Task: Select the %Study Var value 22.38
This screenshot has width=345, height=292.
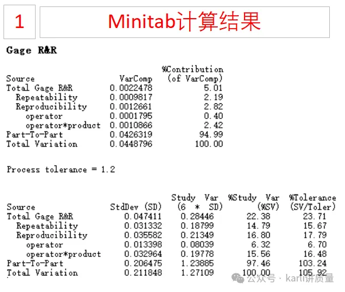Action: (258, 216)
